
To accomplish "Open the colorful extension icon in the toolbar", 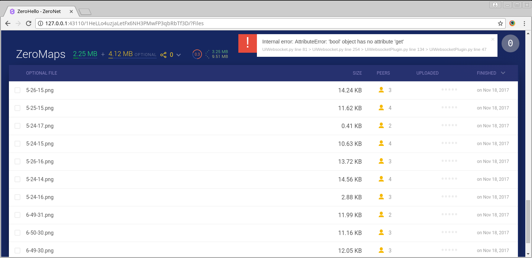I will click(512, 23).
